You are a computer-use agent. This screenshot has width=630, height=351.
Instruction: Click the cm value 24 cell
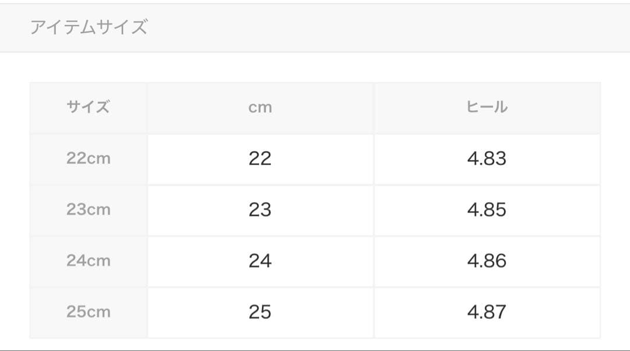[x=260, y=261]
